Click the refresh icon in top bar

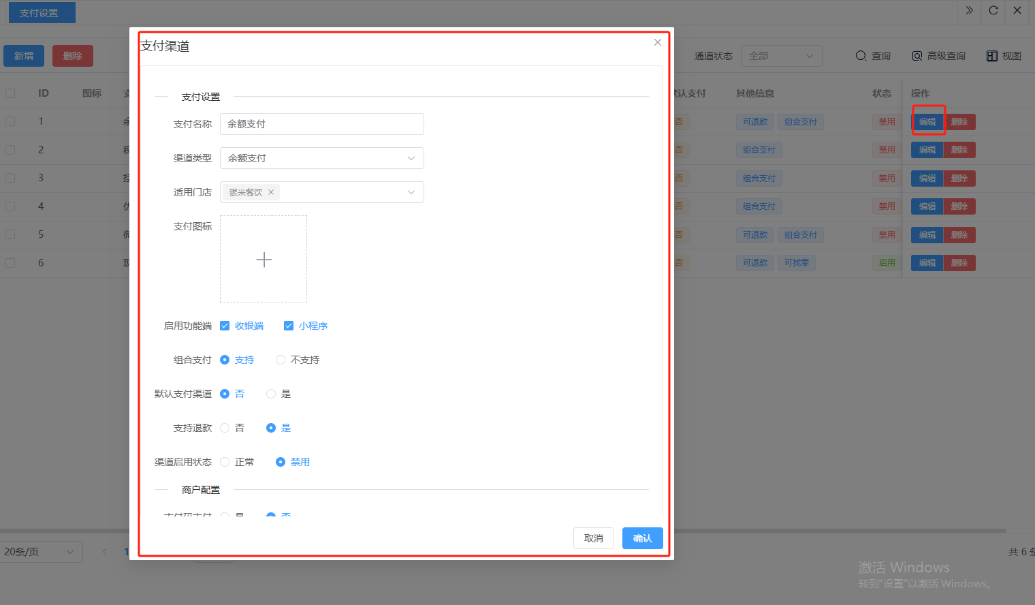click(x=993, y=11)
